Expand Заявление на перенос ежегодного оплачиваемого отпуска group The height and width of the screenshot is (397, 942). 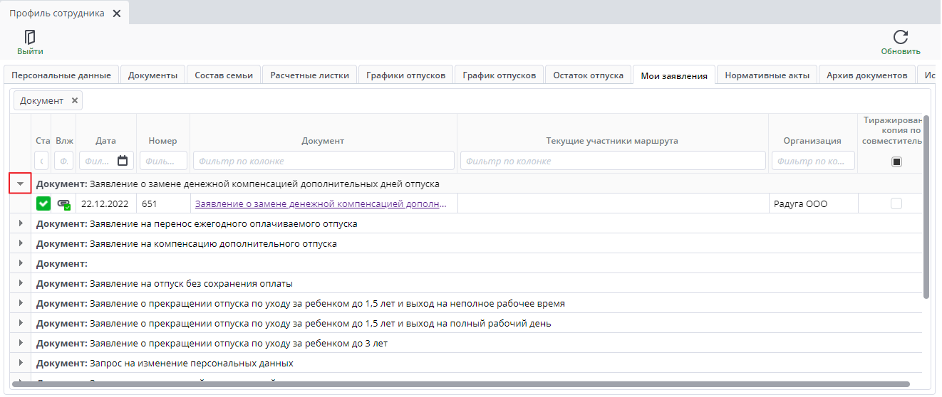[21, 223]
